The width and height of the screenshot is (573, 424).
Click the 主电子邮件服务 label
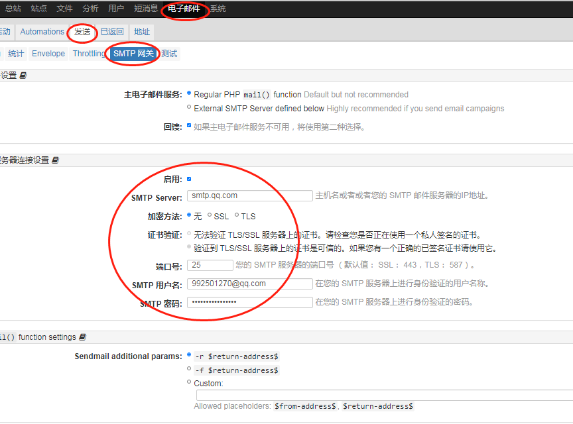pyautogui.click(x=153, y=95)
